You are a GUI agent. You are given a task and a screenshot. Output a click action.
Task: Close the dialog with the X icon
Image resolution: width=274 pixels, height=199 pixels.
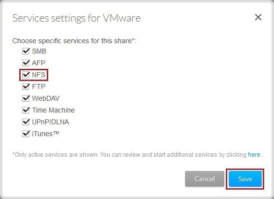click(258, 17)
